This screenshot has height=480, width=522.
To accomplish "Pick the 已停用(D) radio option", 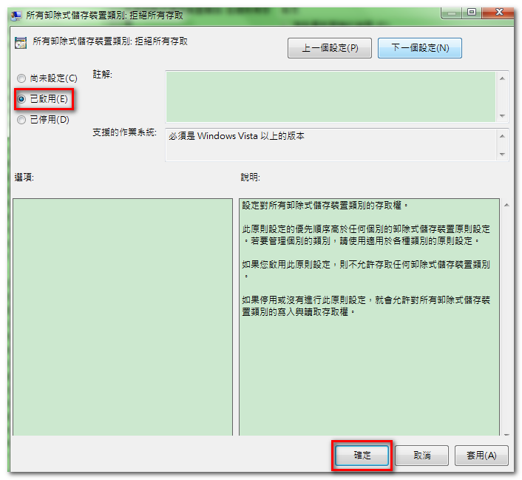I will 21,120.
